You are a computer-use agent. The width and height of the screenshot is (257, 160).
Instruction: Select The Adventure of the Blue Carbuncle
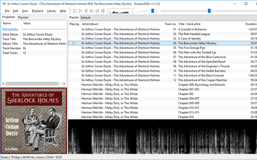pos(163,57)
